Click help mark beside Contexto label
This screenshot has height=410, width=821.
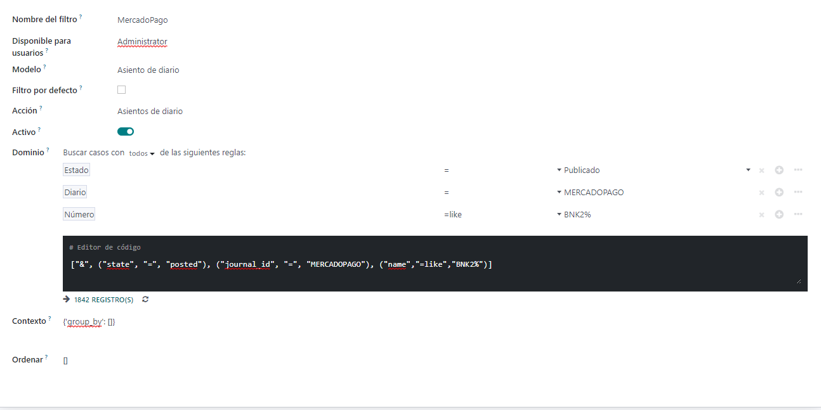coord(49,319)
